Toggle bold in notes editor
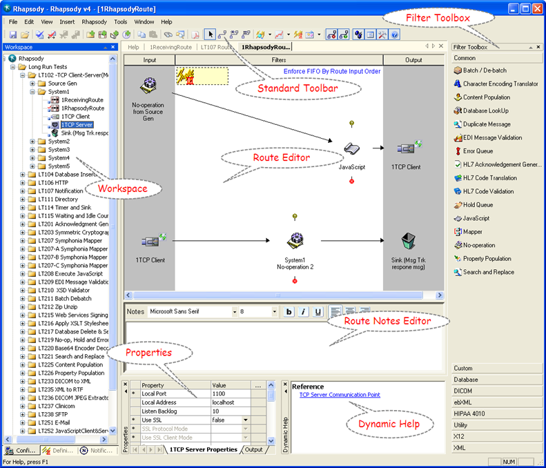This screenshot has height=468, width=546. (289, 311)
